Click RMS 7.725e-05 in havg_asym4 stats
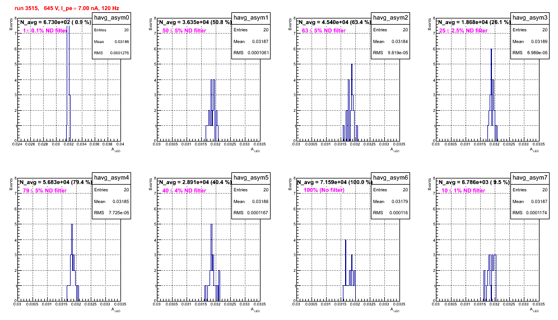 coord(111,213)
